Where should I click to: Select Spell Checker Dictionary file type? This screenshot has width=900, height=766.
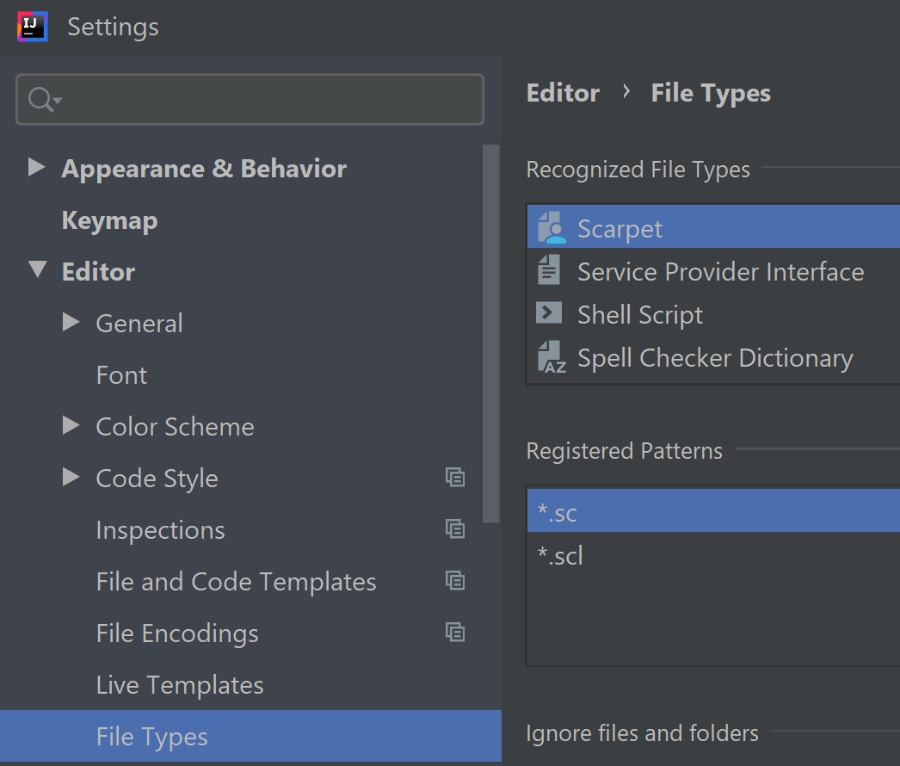point(713,356)
